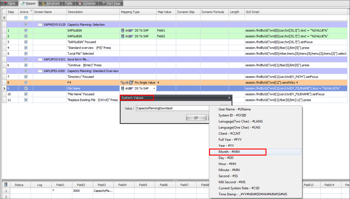Image resolution: width=350 pixels, height=199 pixels.
Task: Open the Scheduler tab
Action: (87, 3)
